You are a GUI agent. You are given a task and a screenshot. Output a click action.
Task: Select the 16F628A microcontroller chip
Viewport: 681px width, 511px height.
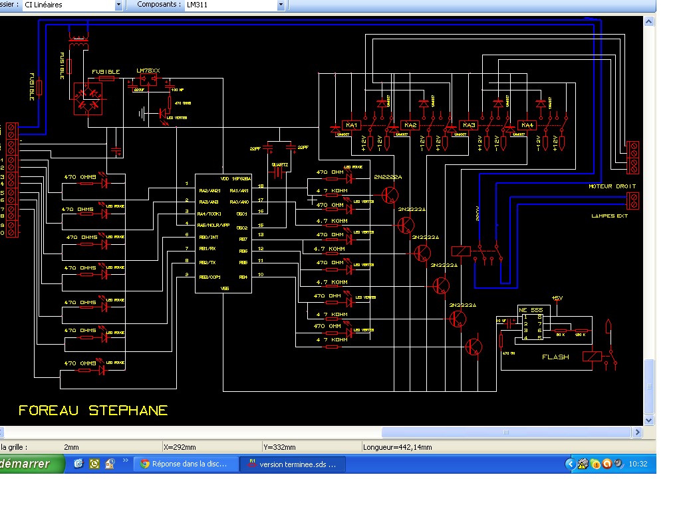pos(223,234)
